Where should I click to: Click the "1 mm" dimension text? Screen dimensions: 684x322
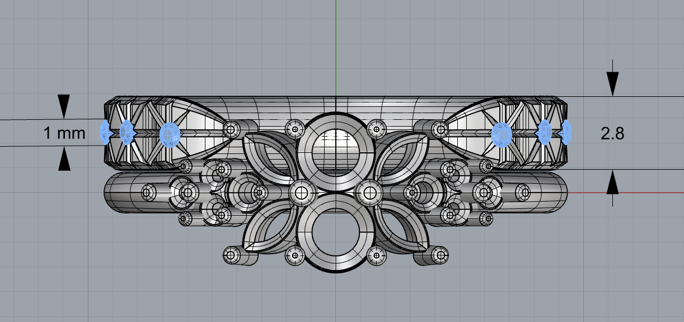(64, 133)
